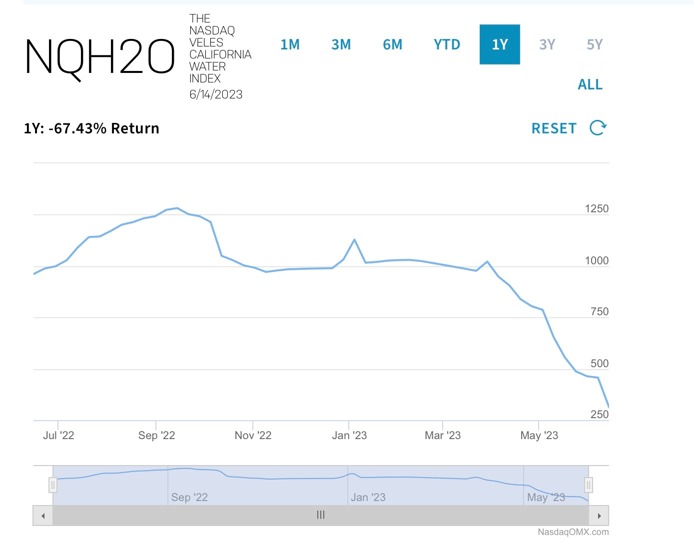
Task: Click the active 1Y range tab
Action: pos(500,44)
